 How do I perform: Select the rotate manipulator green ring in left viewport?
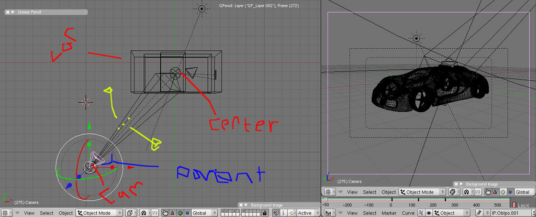[x=180, y=213]
